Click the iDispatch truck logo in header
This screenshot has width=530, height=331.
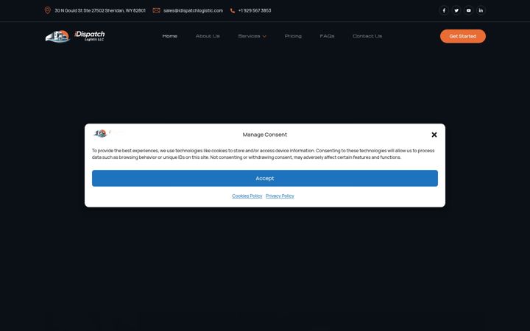point(75,36)
